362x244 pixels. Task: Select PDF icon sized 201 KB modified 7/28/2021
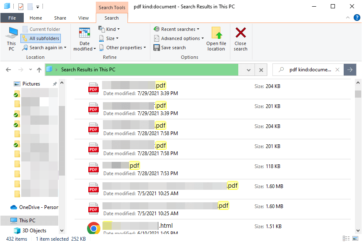(x=93, y=148)
